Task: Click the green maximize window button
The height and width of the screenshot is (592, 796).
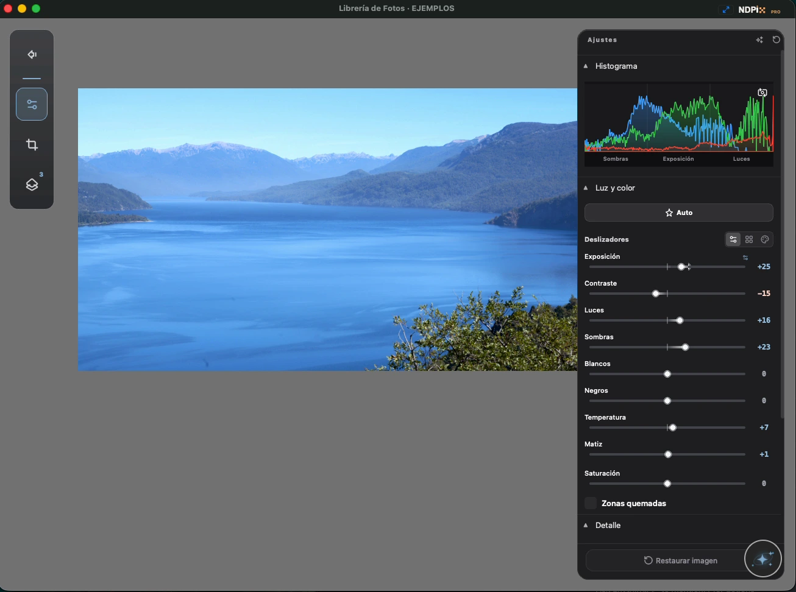Action: (36, 9)
